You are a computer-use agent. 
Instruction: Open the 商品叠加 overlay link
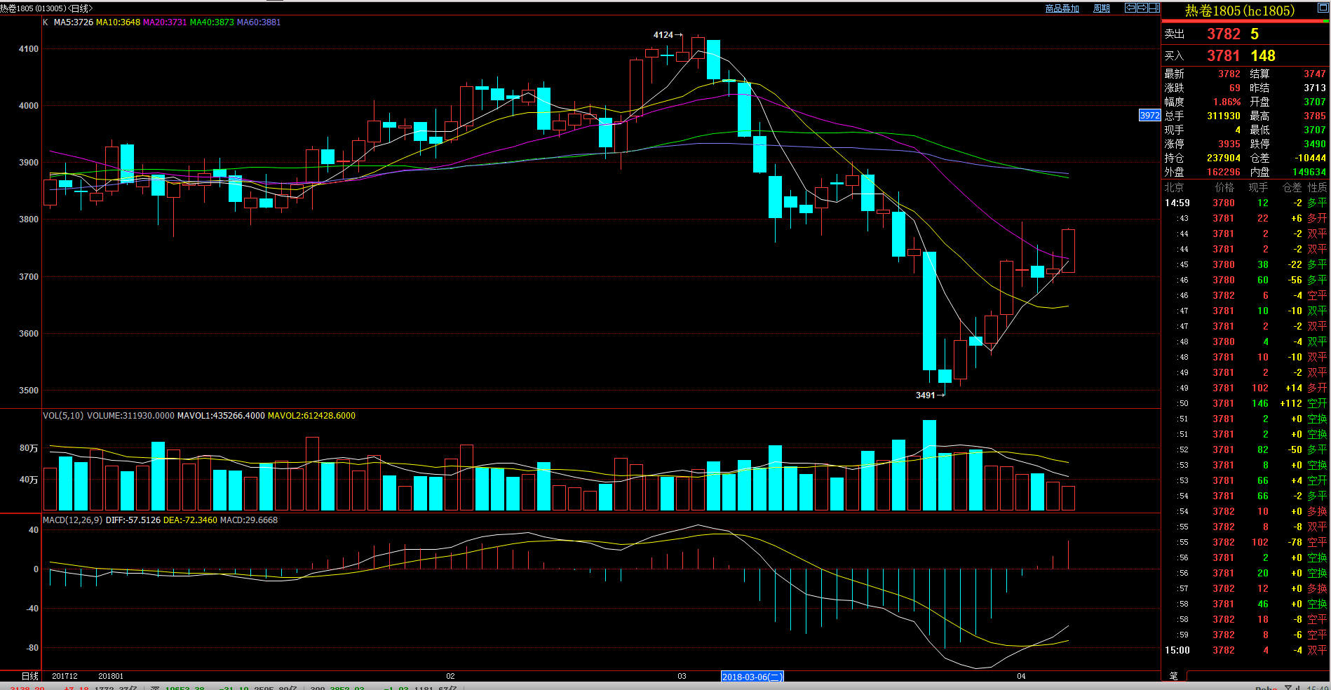(1062, 8)
